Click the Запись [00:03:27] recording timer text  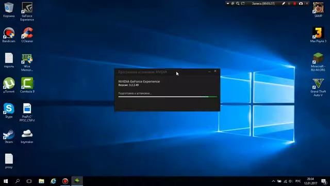coord(263,4)
